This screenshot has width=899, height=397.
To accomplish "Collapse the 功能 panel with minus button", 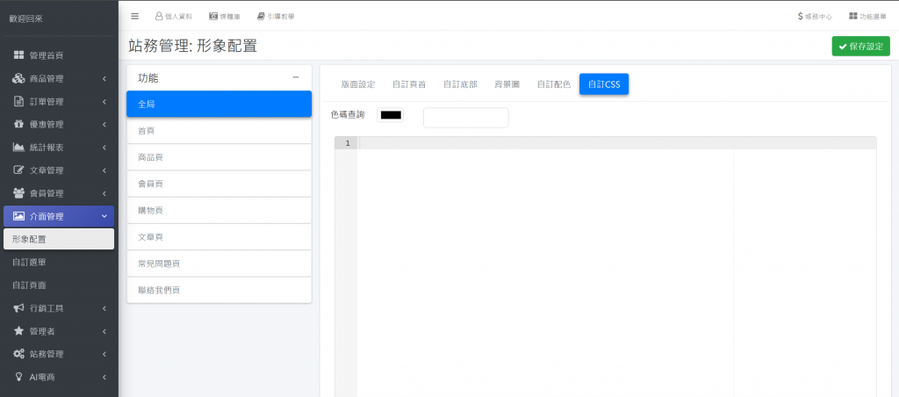I will pyautogui.click(x=296, y=77).
